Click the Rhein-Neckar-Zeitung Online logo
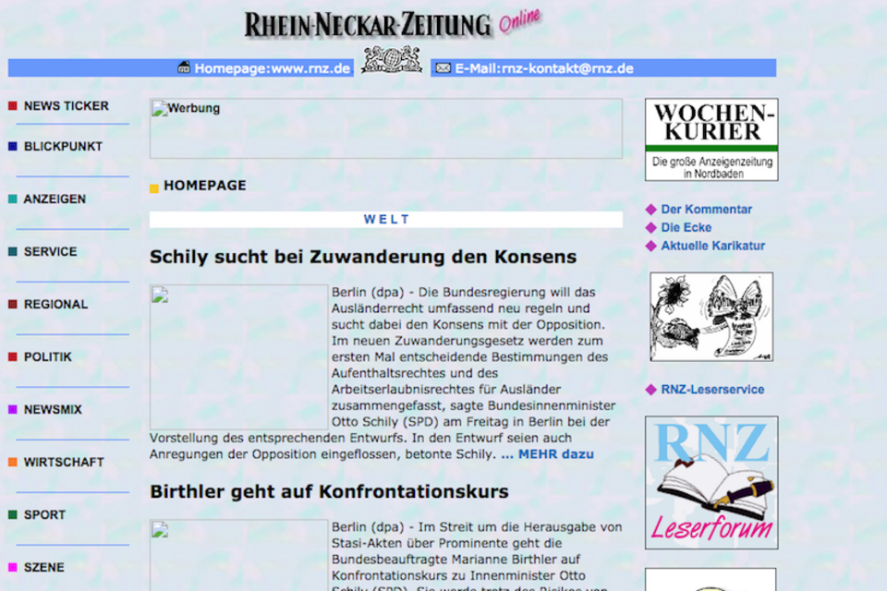The height and width of the screenshot is (591, 887). coord(393,24)
